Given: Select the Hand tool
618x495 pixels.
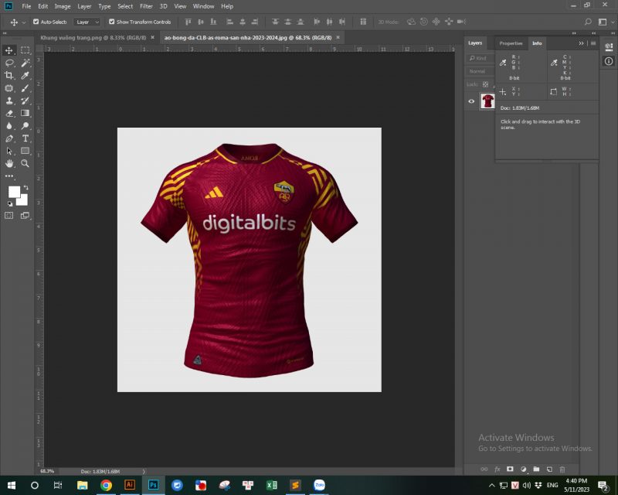Looking at the screenshot, I should pyautogui.click(x=8, y=163).
